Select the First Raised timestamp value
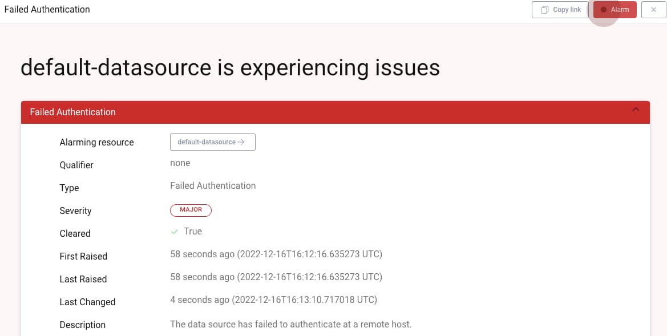This screenshot has height=336, width=667. pos(276,254)
